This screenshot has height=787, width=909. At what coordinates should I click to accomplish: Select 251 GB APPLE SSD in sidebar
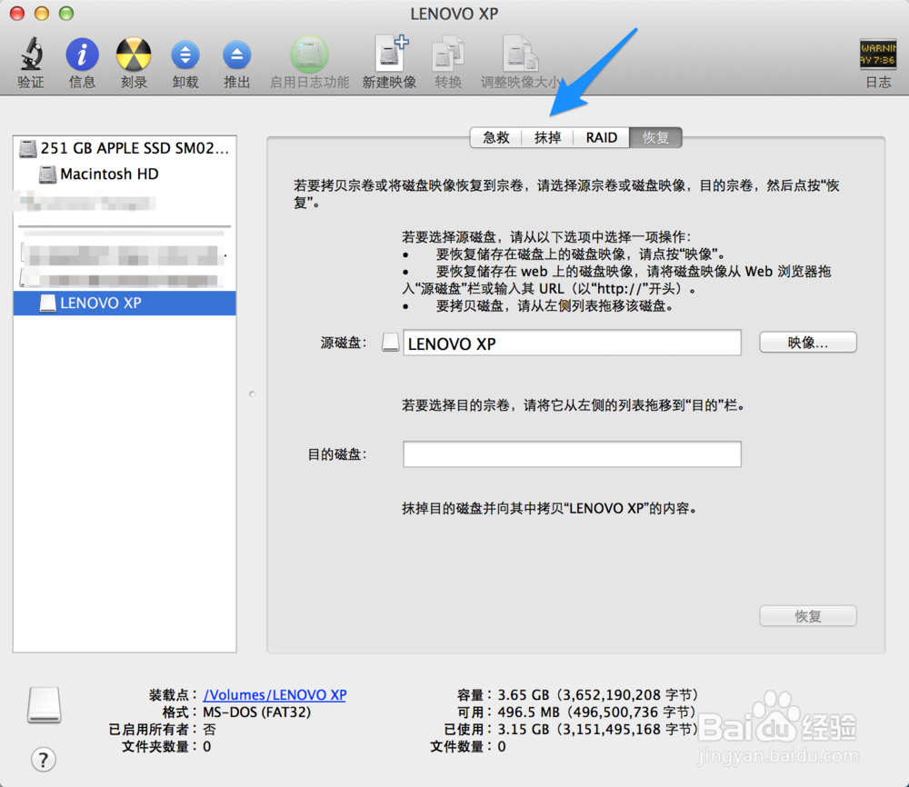click(x=125, y=148)
